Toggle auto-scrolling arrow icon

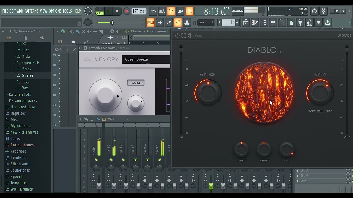tap(160, 22)
